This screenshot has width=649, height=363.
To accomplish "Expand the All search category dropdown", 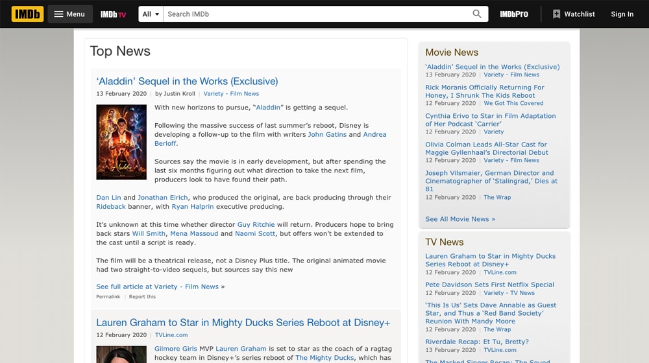I will tap(151, 14).
